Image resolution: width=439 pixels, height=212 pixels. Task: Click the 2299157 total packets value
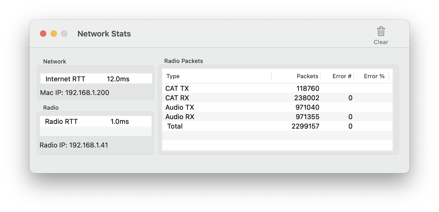click(305, 126)
